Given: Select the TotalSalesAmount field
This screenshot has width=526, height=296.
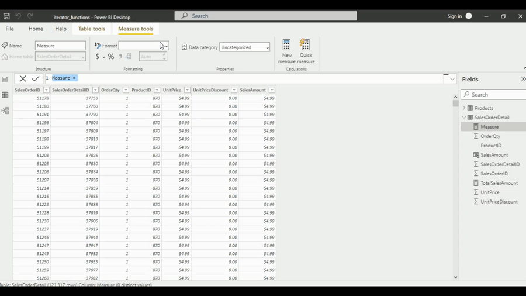Looking at the screenshot, I should pyautogui.click(x=499, y=183).
